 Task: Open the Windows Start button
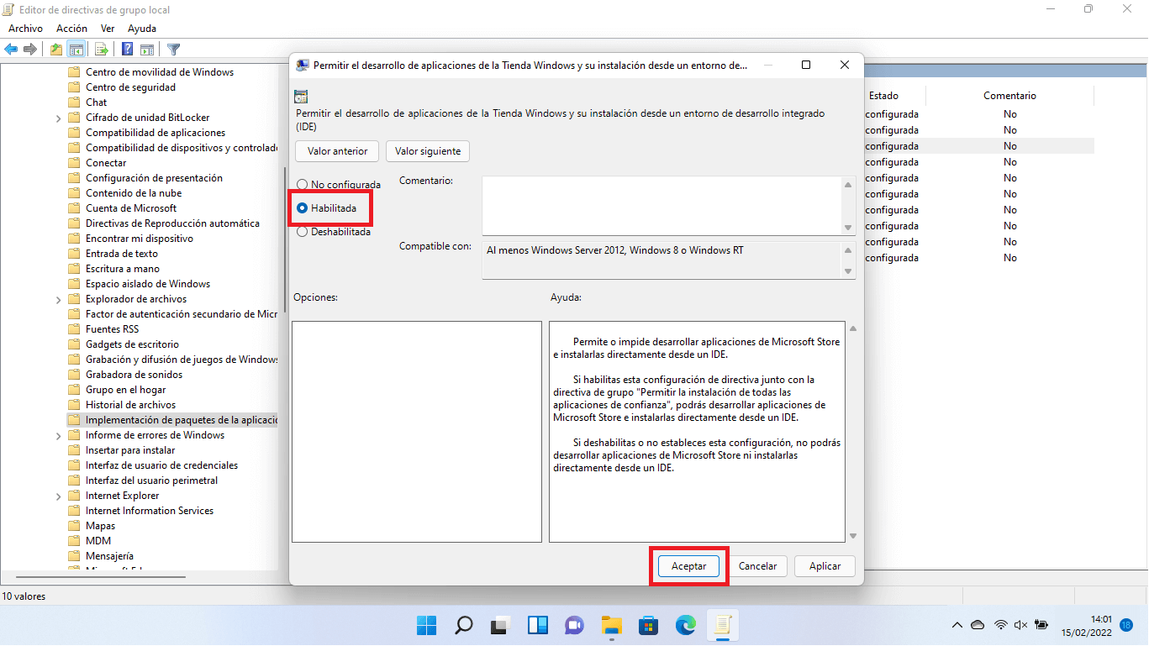click(x=427, y=625)
